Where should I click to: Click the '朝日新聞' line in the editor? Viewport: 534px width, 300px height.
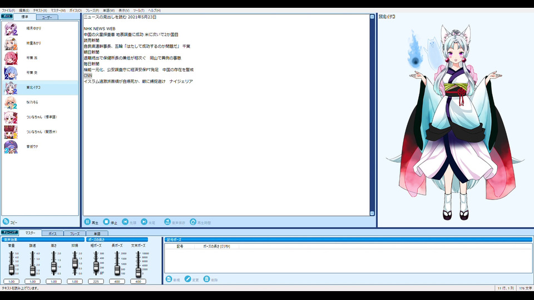click(92, 52)
